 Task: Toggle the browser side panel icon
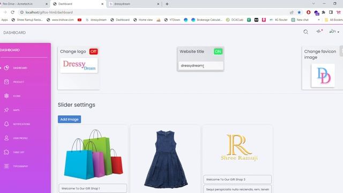(331, 12)
